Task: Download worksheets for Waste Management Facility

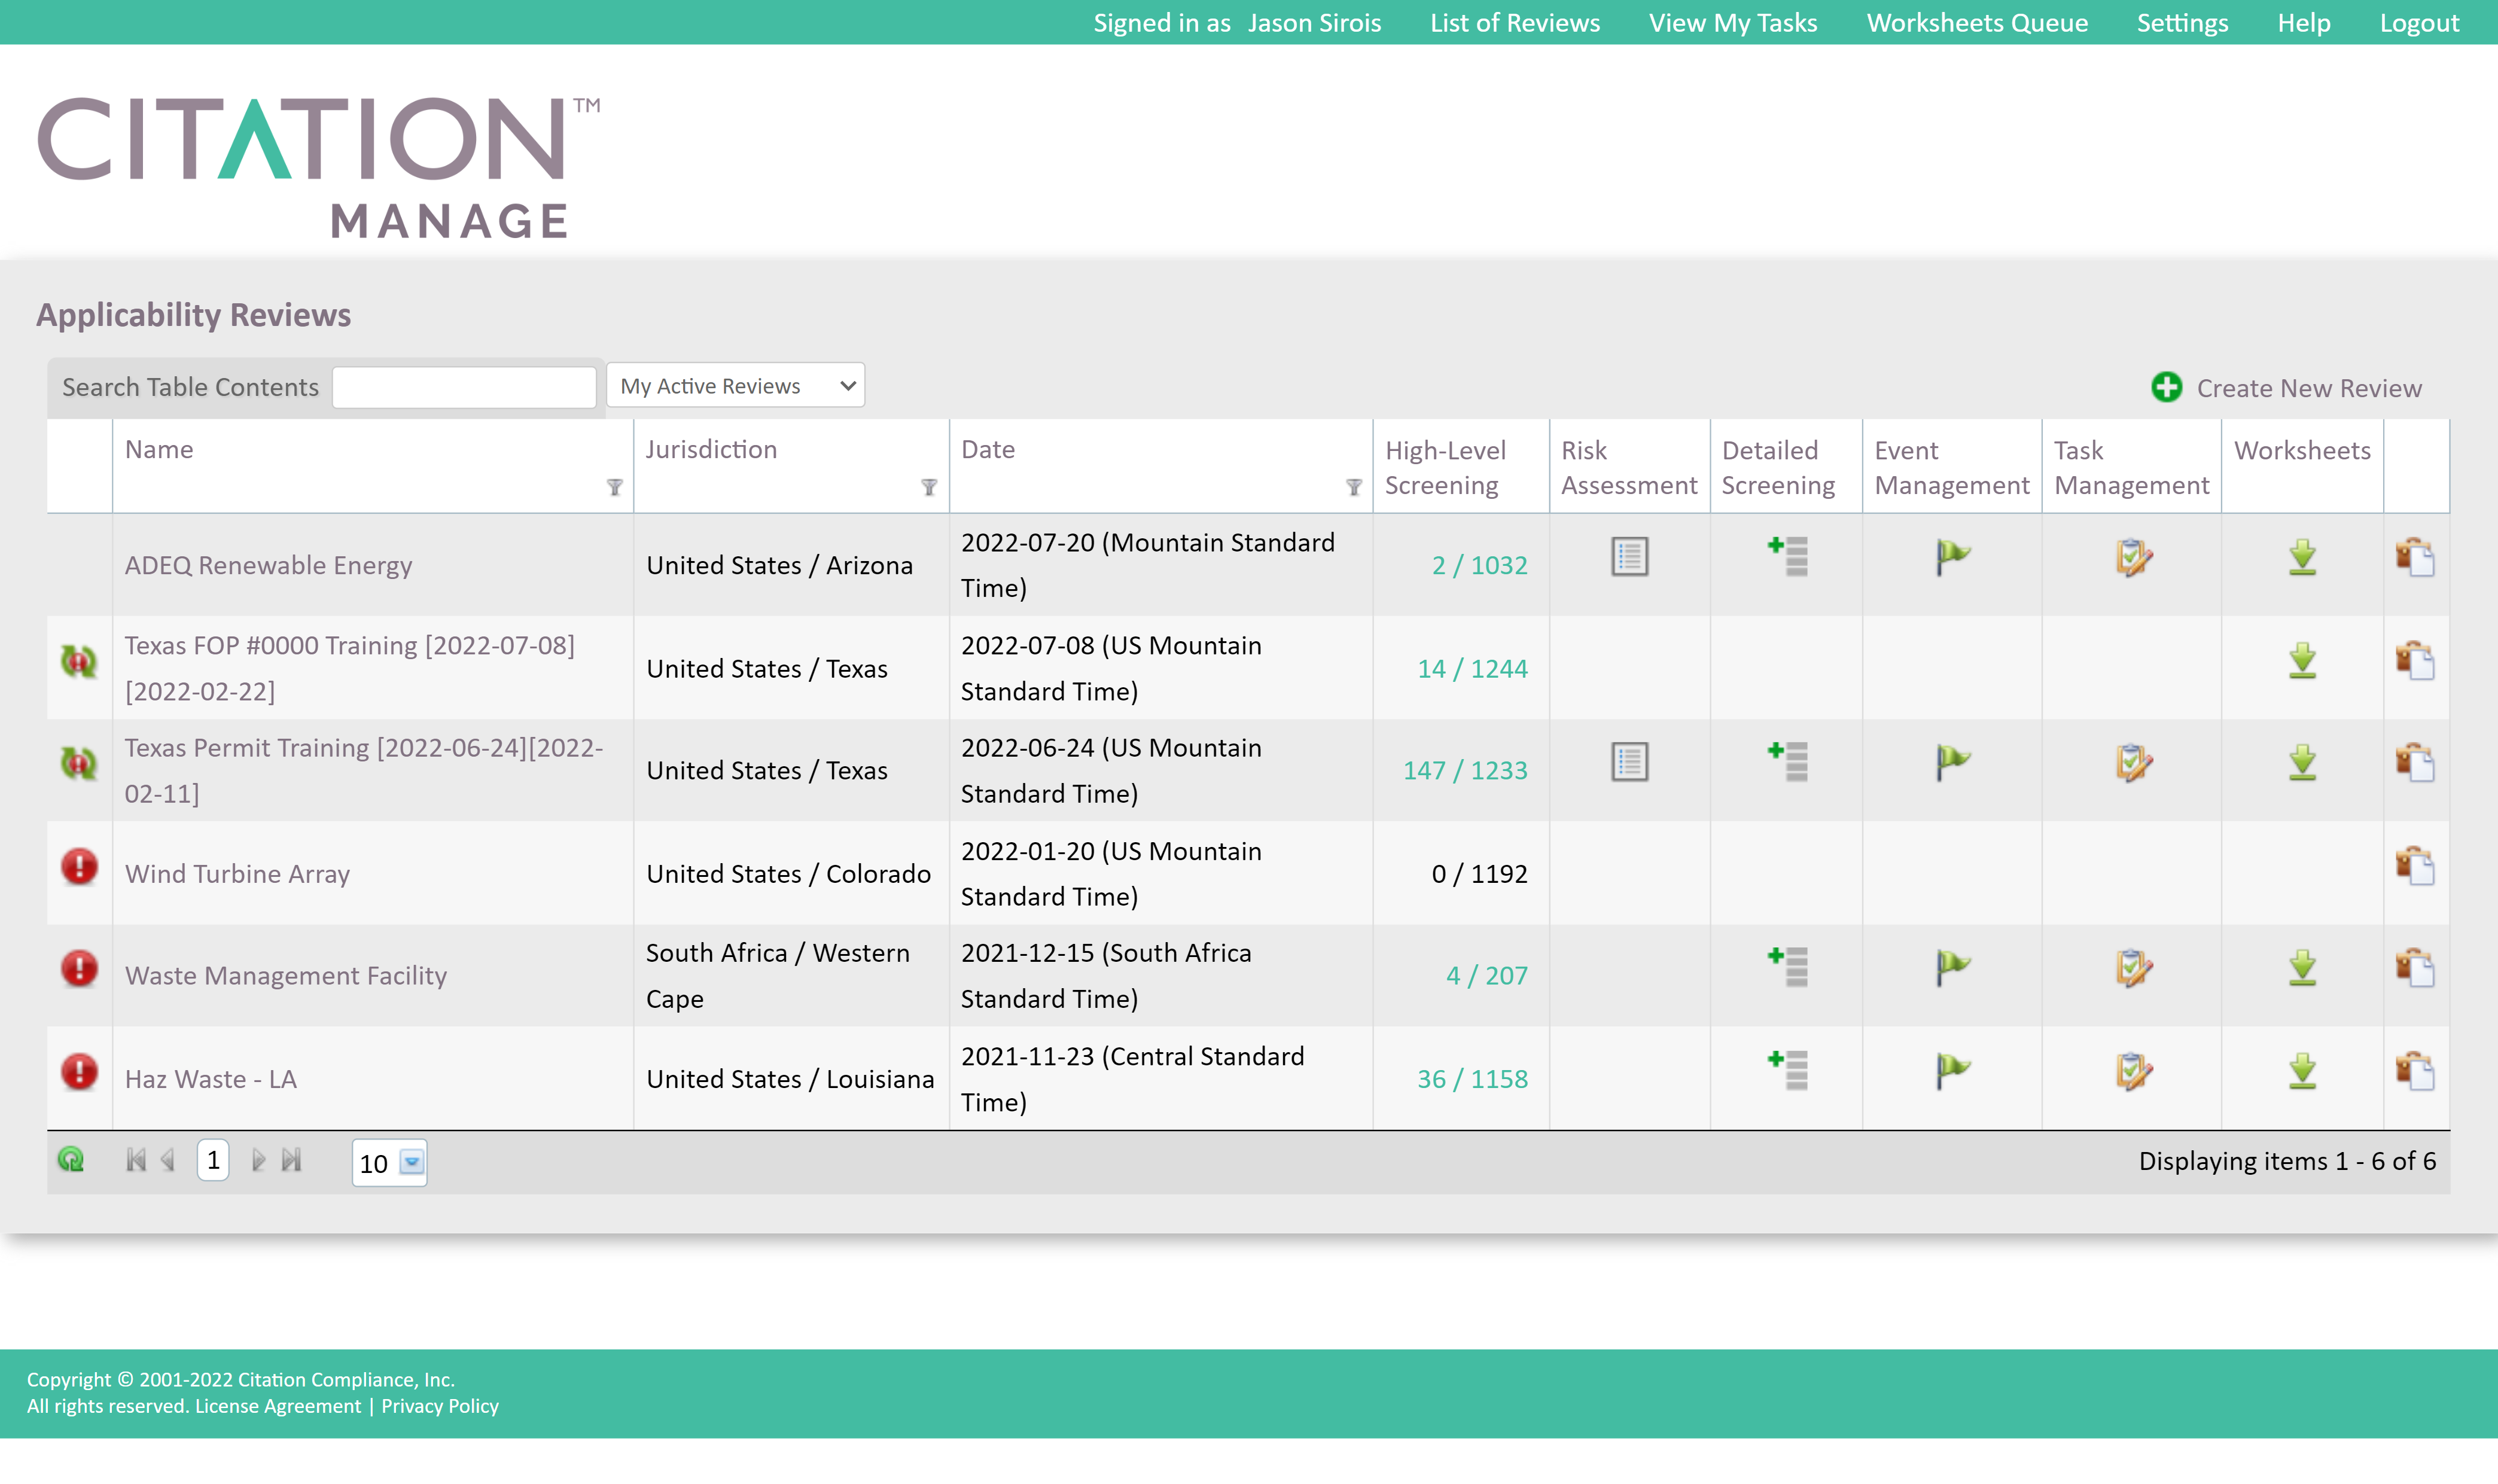Action: pyautogui.click(x=2302, y=968)
